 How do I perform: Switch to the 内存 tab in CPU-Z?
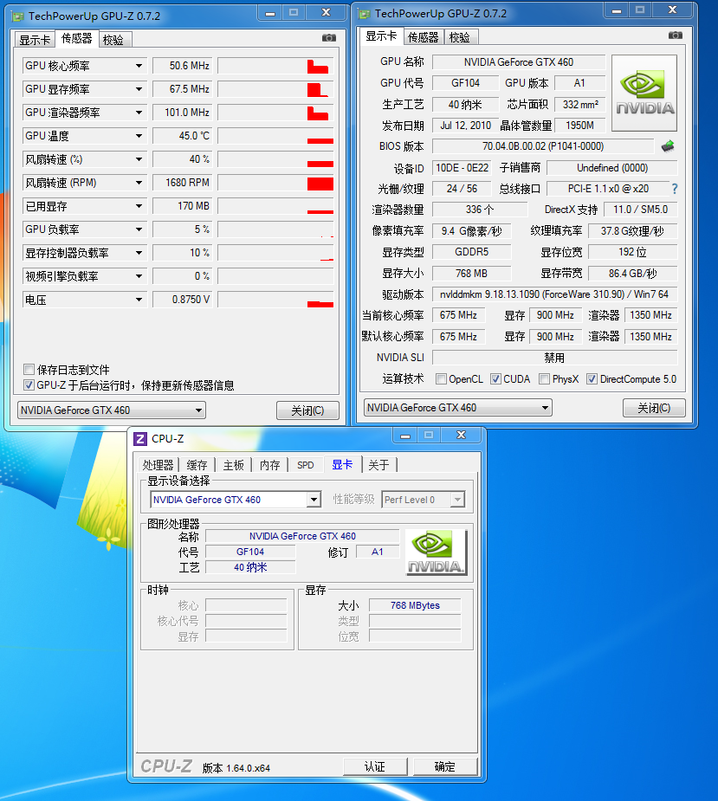270,465
